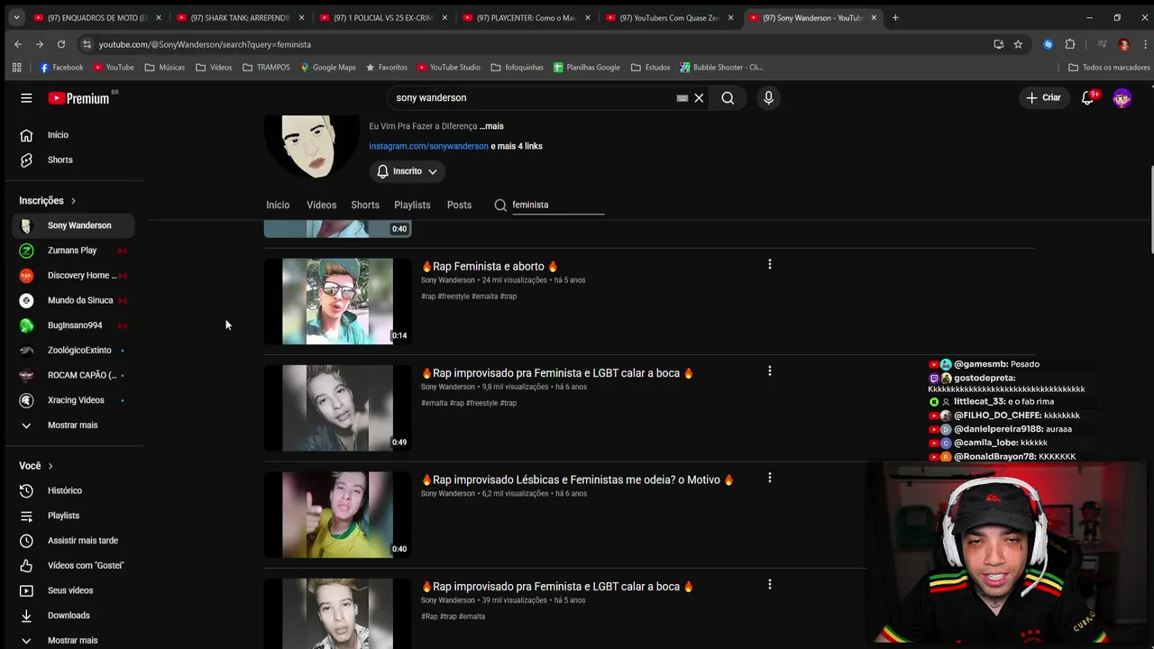Open options menu for Rap Feminista e aborto
This screenshot has height=649, width=1154.
pos(769,264)
